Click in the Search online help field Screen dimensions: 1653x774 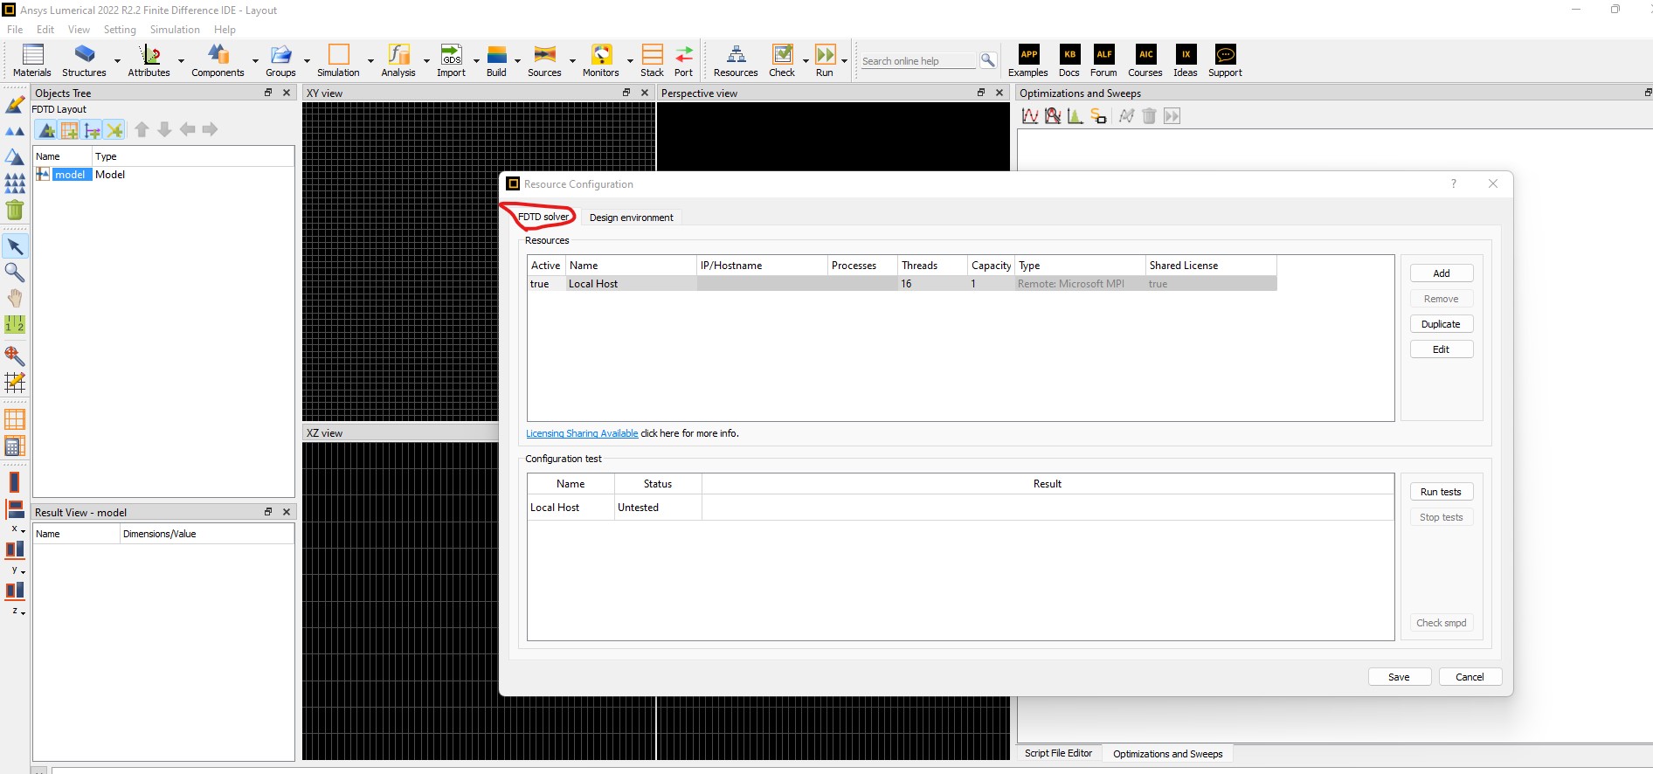(x=917, y=61)
